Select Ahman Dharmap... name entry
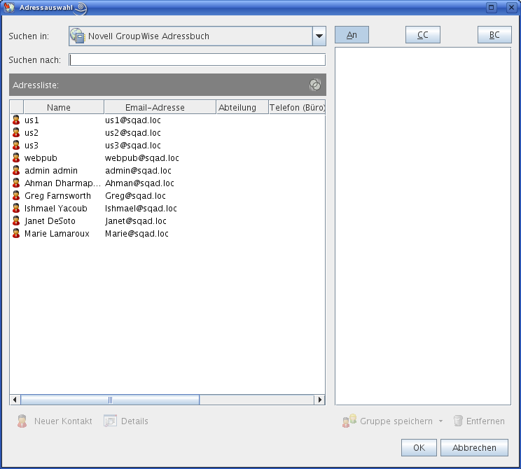The height and width of the screenshot is (469, 521). (x=62, y=183)
